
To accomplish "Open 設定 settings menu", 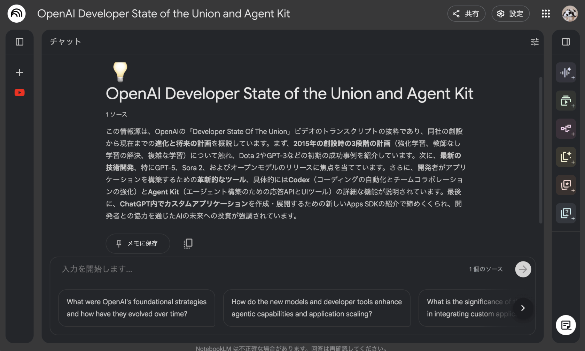I will coord(510,14).
